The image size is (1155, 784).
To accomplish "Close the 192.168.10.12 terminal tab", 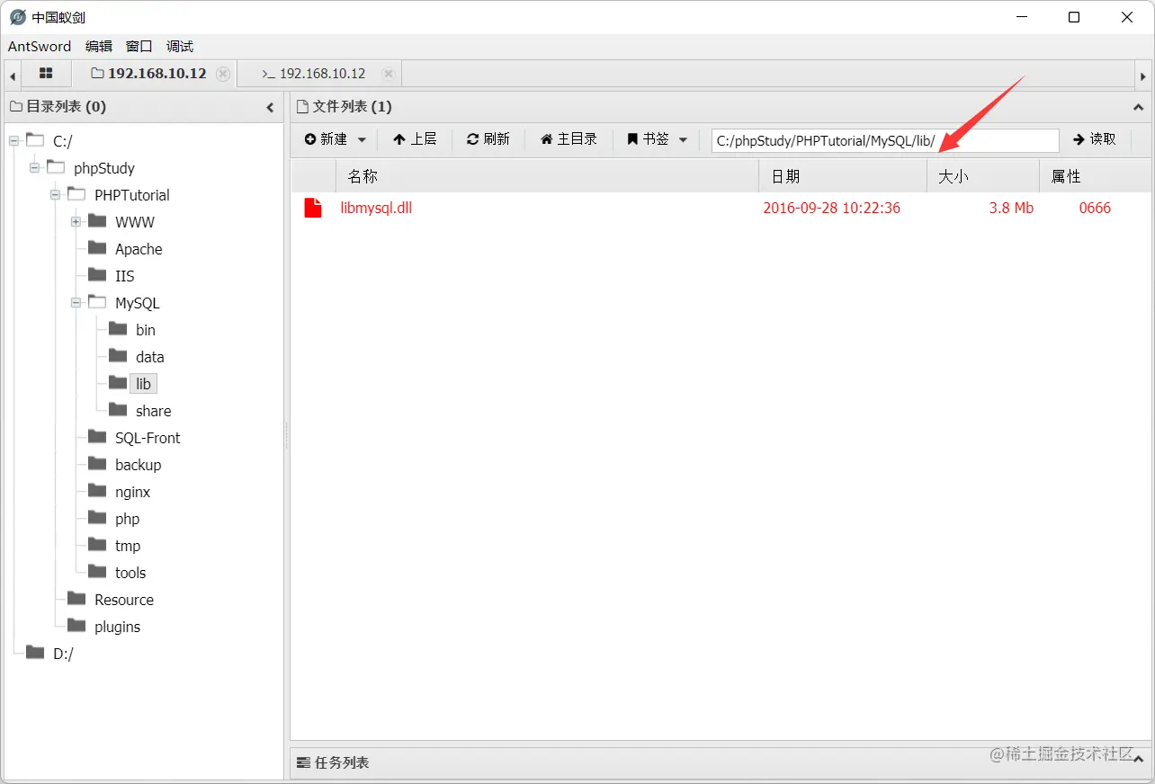I will pos(388,74).
